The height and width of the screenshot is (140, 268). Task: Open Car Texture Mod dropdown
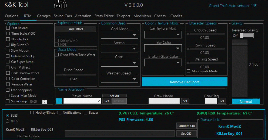[x=163, y=34]
